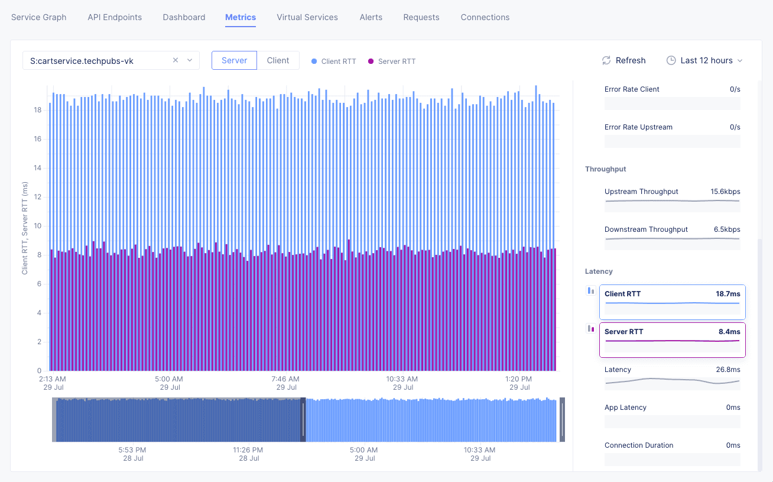The width and height of the screenshot is (773, 482).
Task: Click the S:cartservice.techpubs-vk input field
Action: [95, 60]
